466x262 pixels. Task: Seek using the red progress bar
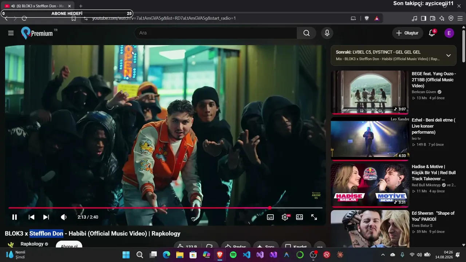coord(165,208)
